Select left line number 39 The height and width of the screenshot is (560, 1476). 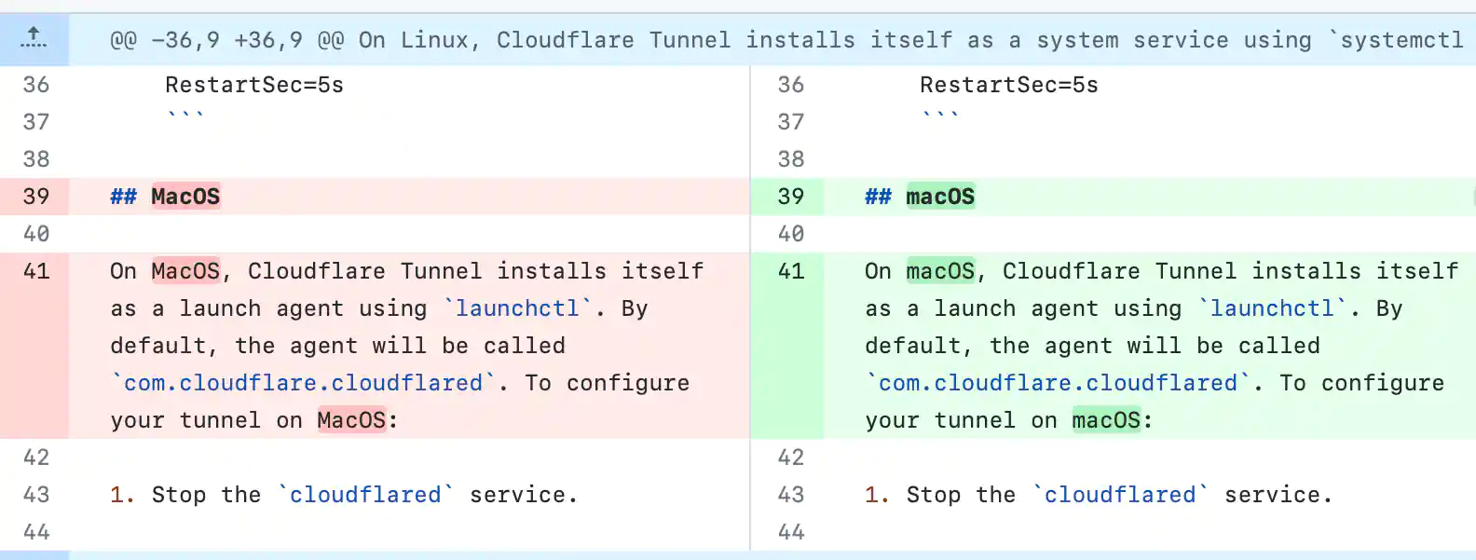[35, 197]
